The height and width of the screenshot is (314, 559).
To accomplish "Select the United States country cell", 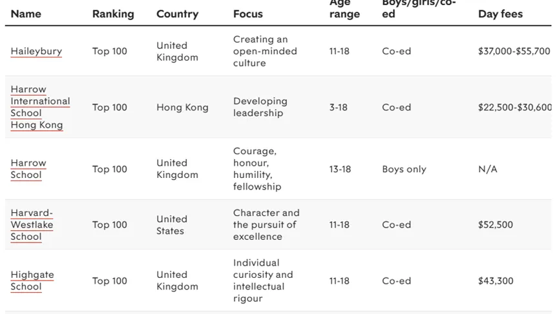I will click(x=172, y=225).
